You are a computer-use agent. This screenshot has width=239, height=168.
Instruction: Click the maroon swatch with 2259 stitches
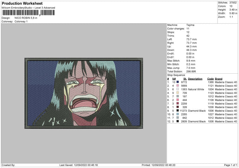coord(178,103)
